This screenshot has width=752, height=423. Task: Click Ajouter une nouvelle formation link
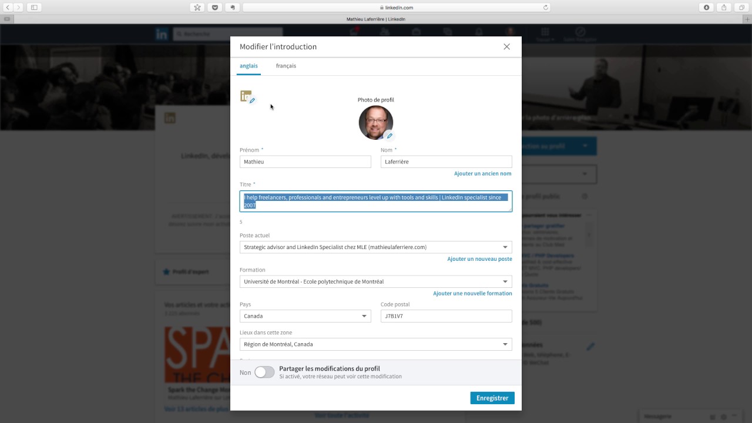click(472, 293)
